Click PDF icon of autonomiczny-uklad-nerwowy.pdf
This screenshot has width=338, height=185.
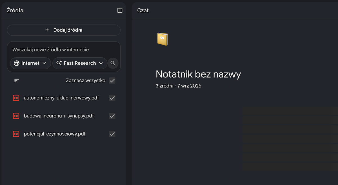pos(16,98)
